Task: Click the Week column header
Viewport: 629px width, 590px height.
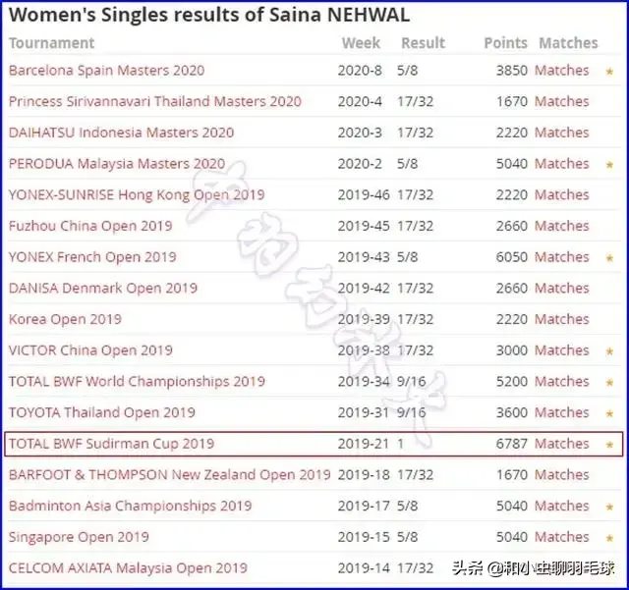Action: 361,43
